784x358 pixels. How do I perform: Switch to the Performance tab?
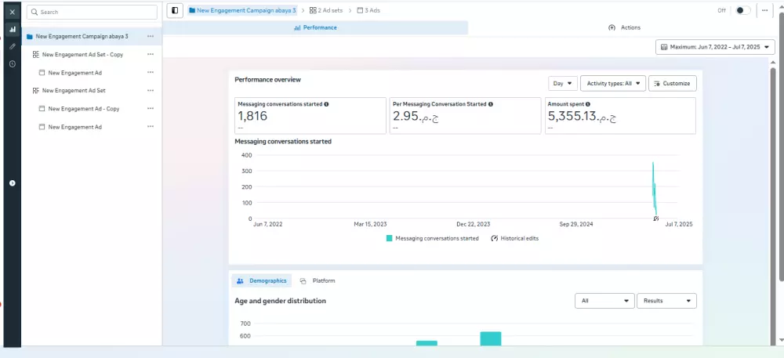[x=315, y=28]
